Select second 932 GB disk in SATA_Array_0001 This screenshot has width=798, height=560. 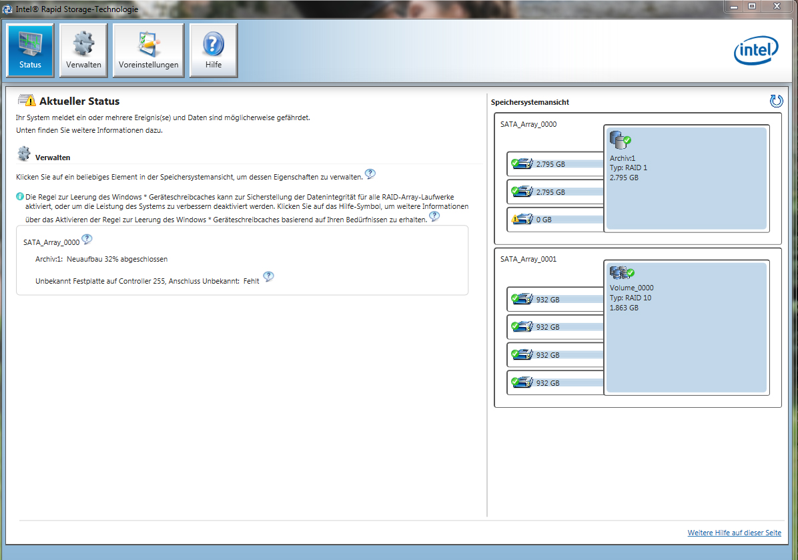pos(556,327)
